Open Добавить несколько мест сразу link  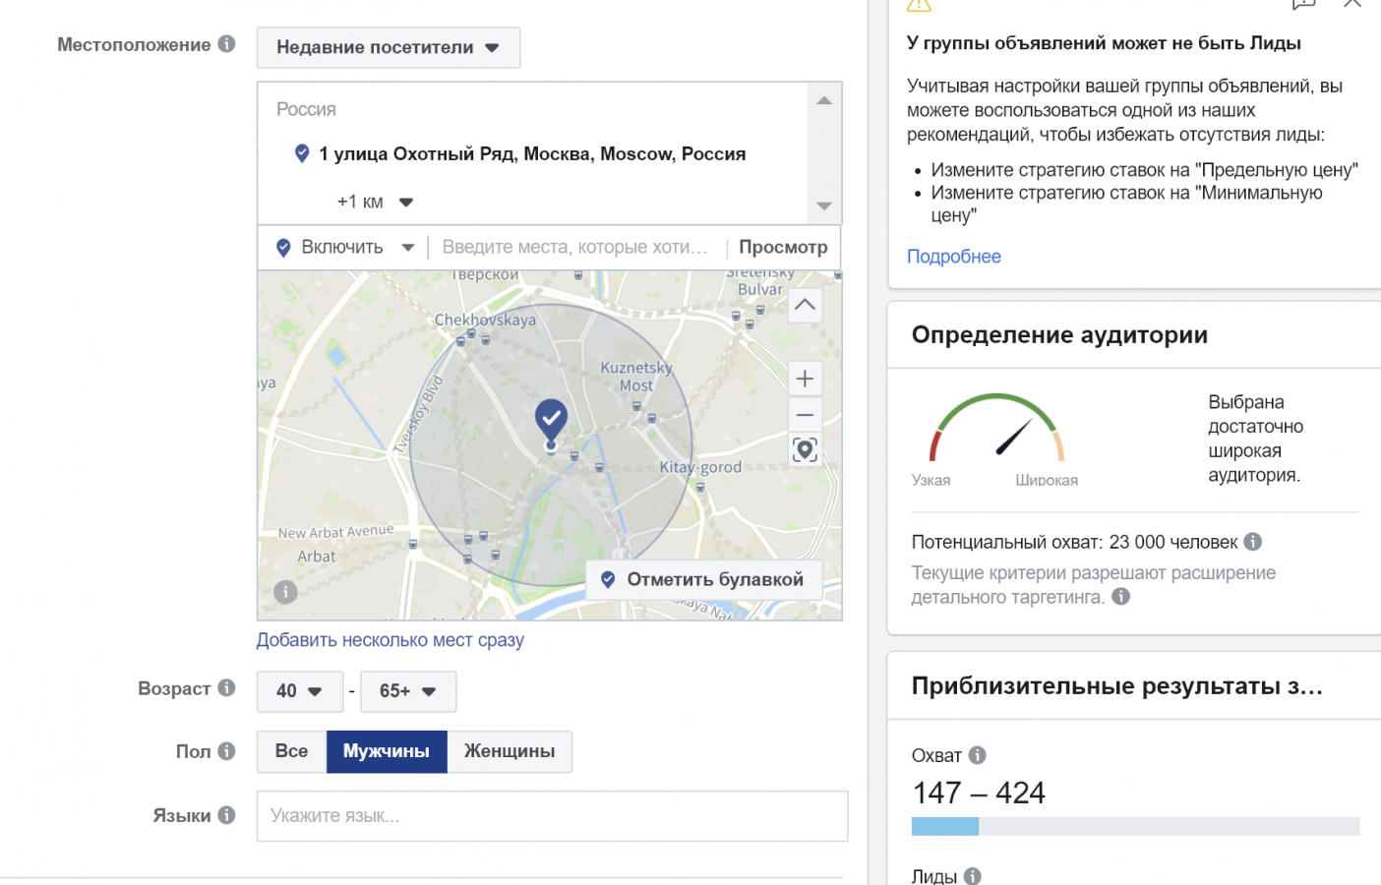click(x=390, y=640)
